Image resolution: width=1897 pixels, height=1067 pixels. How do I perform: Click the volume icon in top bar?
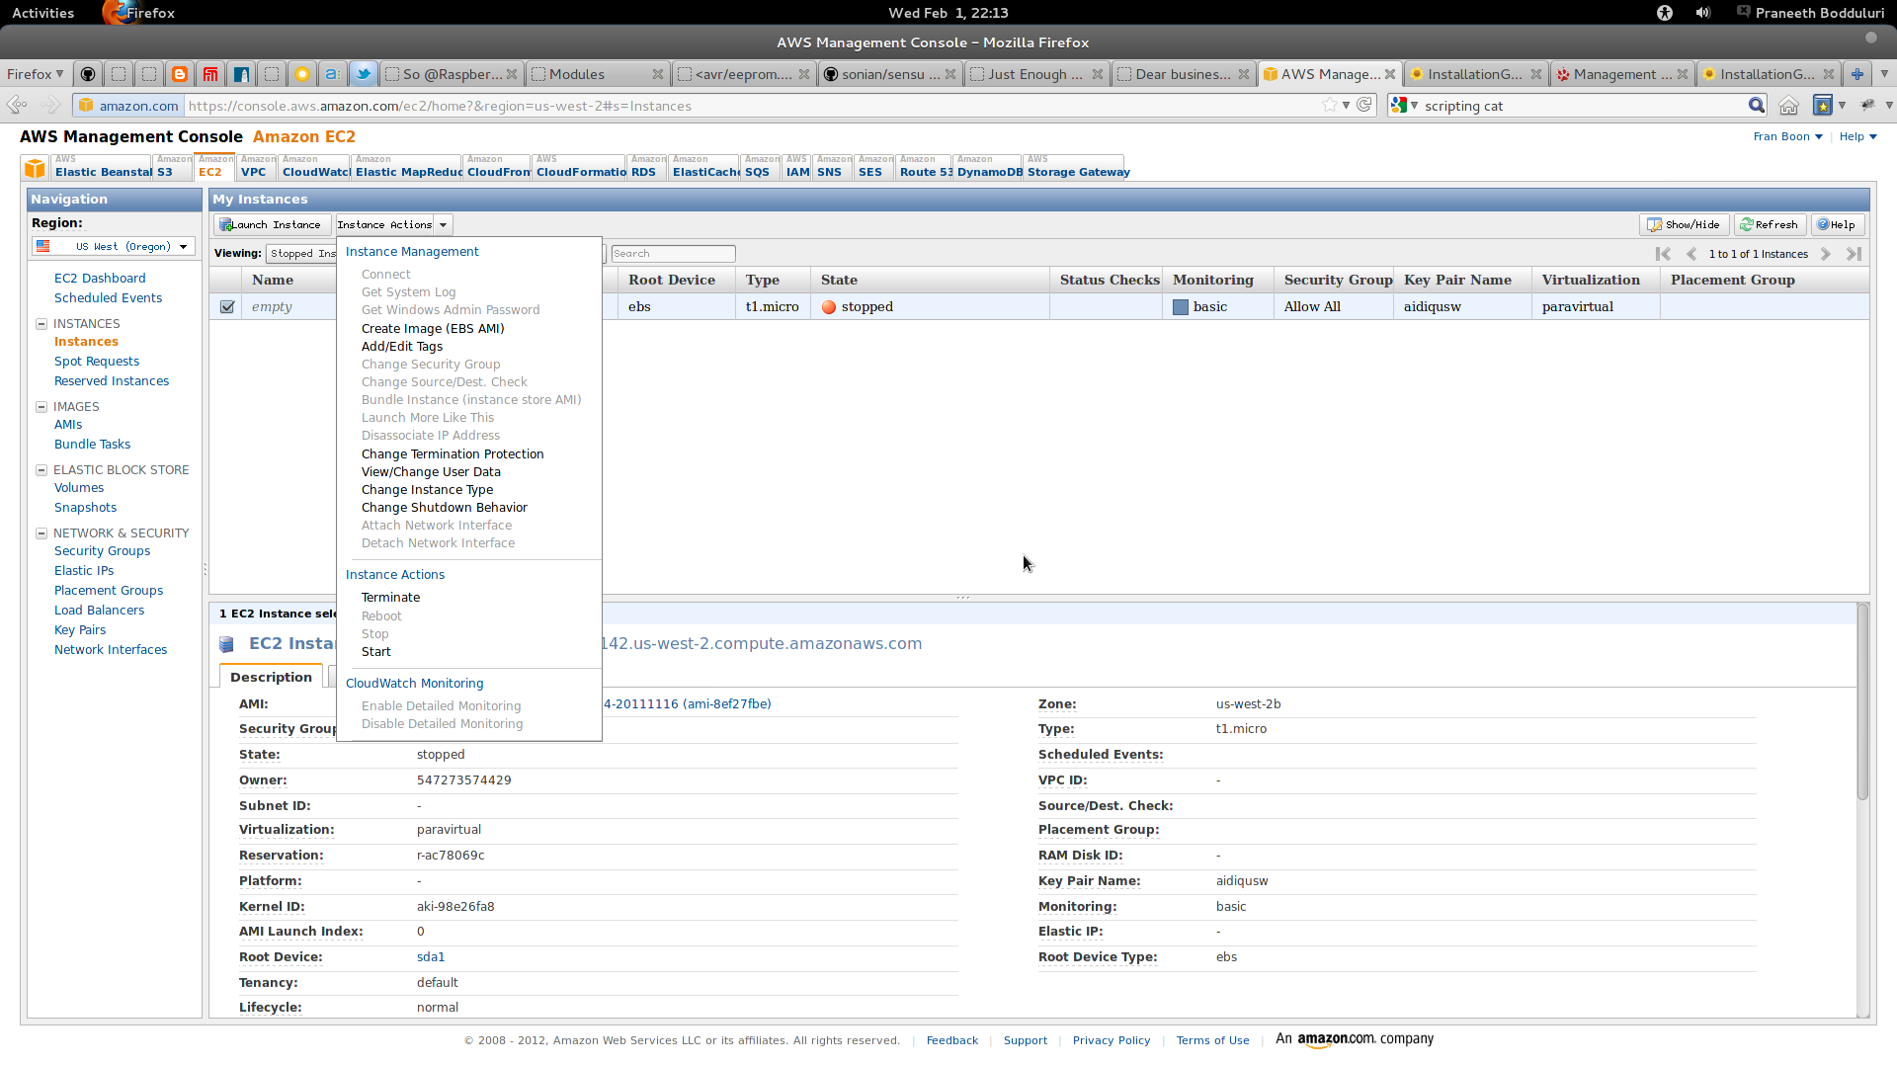coord(1703,13)
